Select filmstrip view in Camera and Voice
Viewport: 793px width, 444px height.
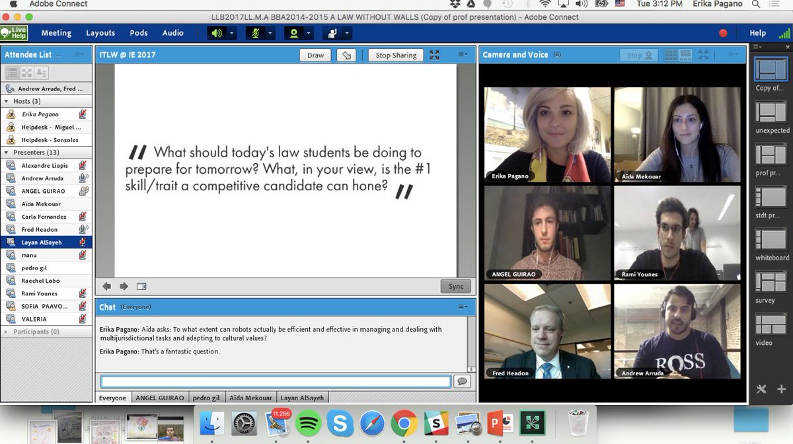coord(685,55)
